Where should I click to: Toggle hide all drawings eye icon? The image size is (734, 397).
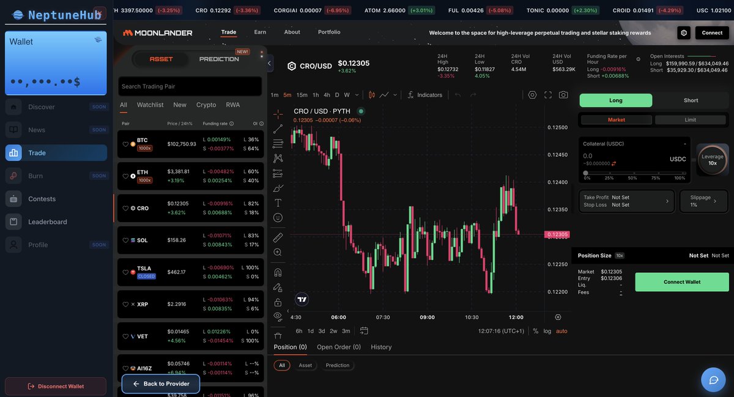[278, 316]
